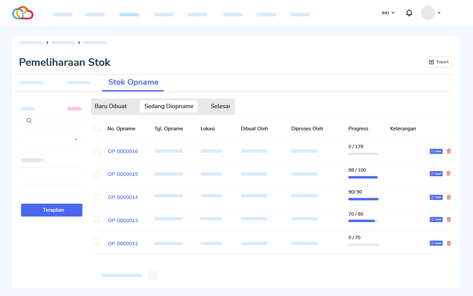Expand the user profile avatar menu
Screen dimensions: 473x296
(431, 13)
